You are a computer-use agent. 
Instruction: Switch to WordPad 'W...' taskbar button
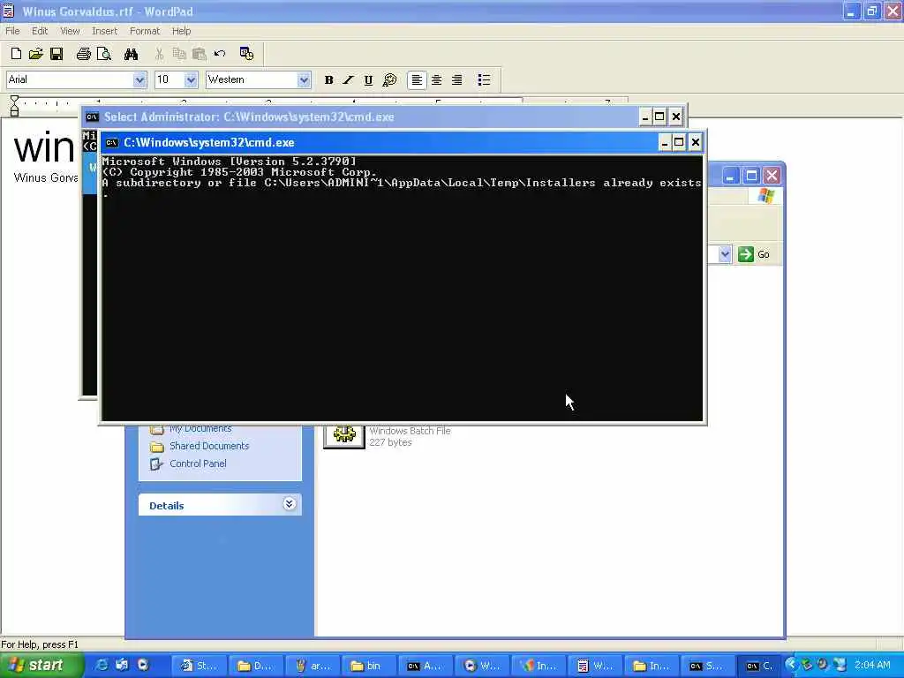coord(595,666)
